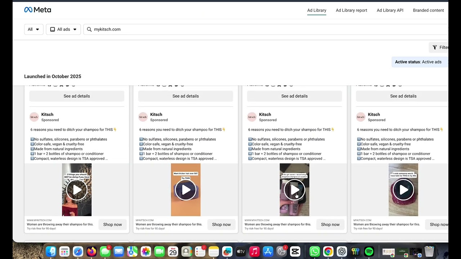The width and height of the screenshot is (461, 259).
Task: Play the 'Want thicker hair over 50' video
Action: [x=185, y=190]
